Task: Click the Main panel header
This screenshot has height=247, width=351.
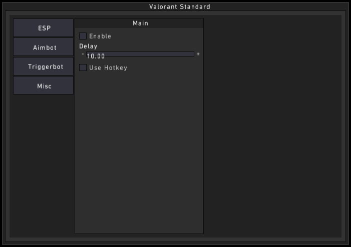Action: [139, 23]
